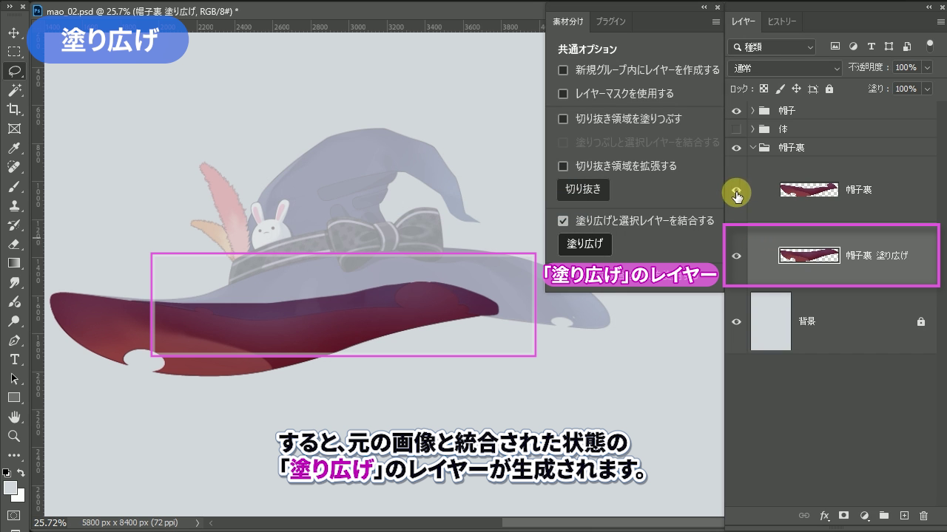
Task: Click the foreground color swatch
Action: click(x=10, y=488)
